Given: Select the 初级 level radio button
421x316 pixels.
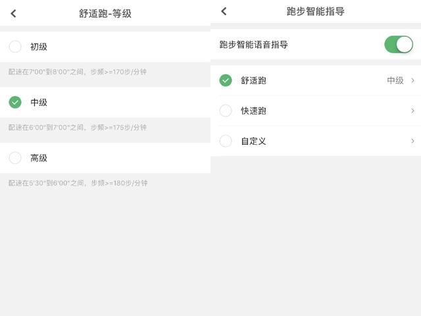Looking at the screenshot, I should pos(15,47).
